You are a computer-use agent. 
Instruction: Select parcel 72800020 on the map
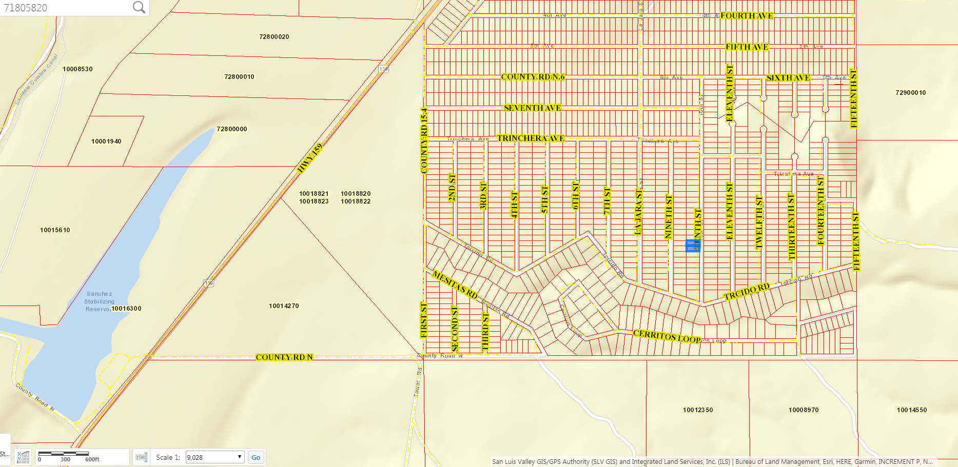click(x=274, y=37)
